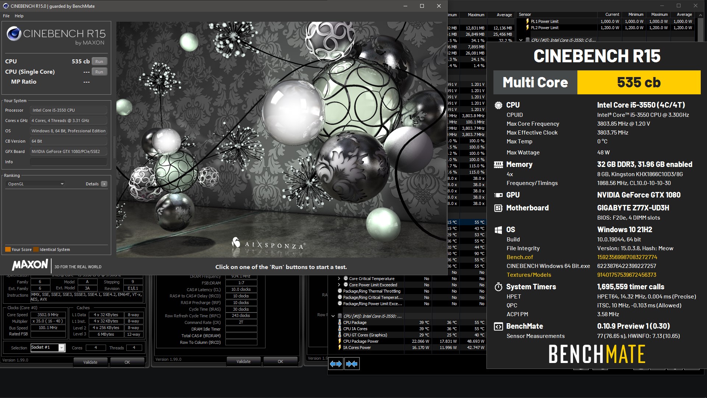The width and height of the screenshot is (707, 398).
Task: Open the File menu in Cinebench
Action: point(6,16)
